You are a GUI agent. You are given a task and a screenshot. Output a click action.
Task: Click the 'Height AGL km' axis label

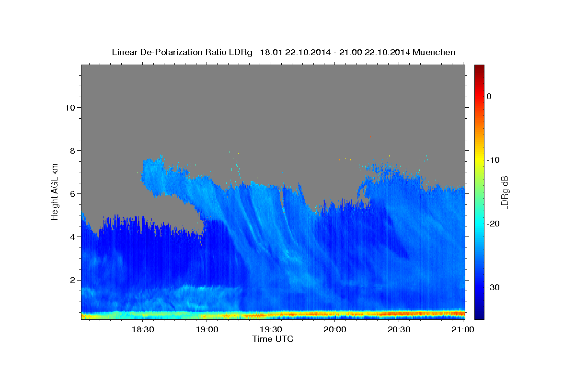[55, 192]
